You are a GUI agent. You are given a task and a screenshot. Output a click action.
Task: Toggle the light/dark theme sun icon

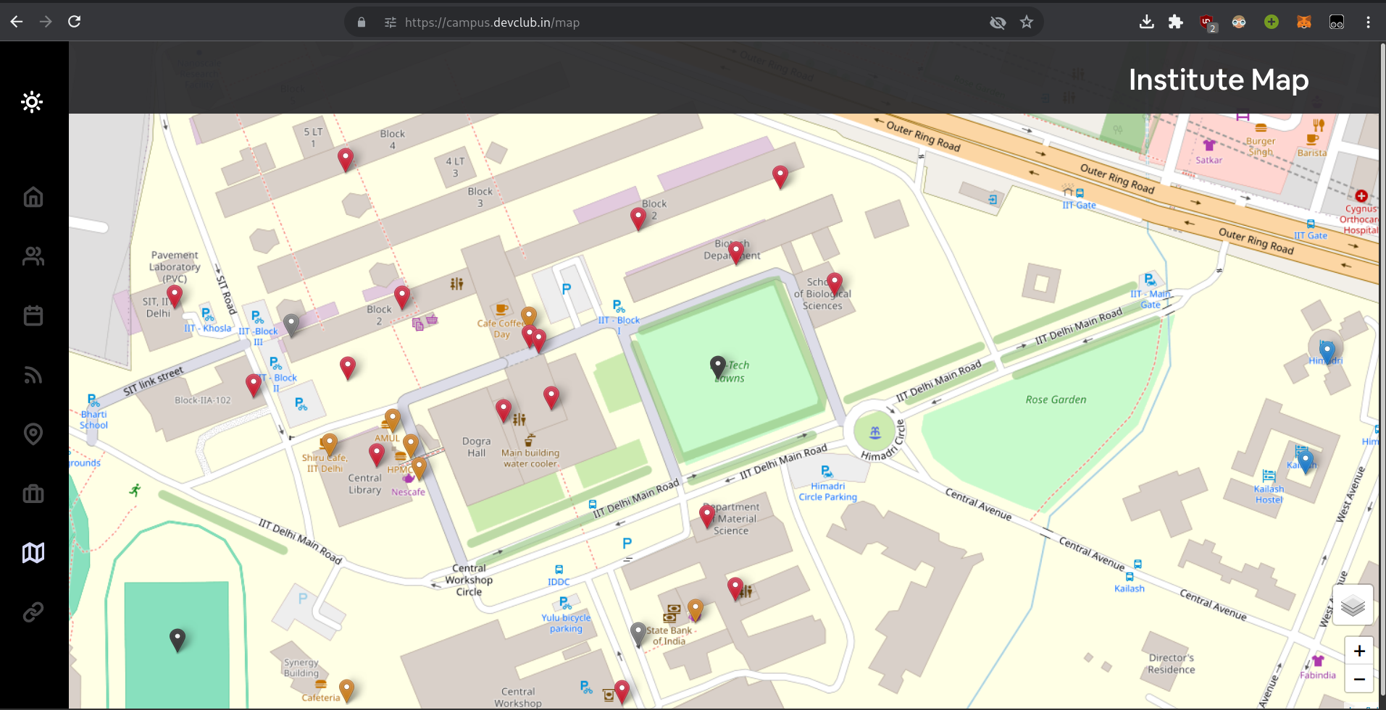(x=33, y=102)
